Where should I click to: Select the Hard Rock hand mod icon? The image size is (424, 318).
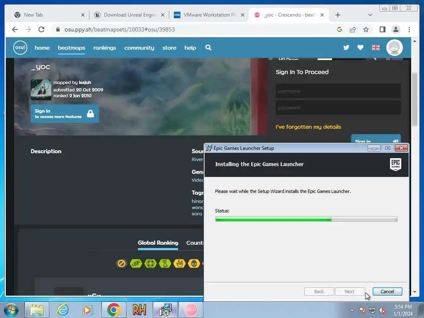pyautogui.click(x=179, y=263)
